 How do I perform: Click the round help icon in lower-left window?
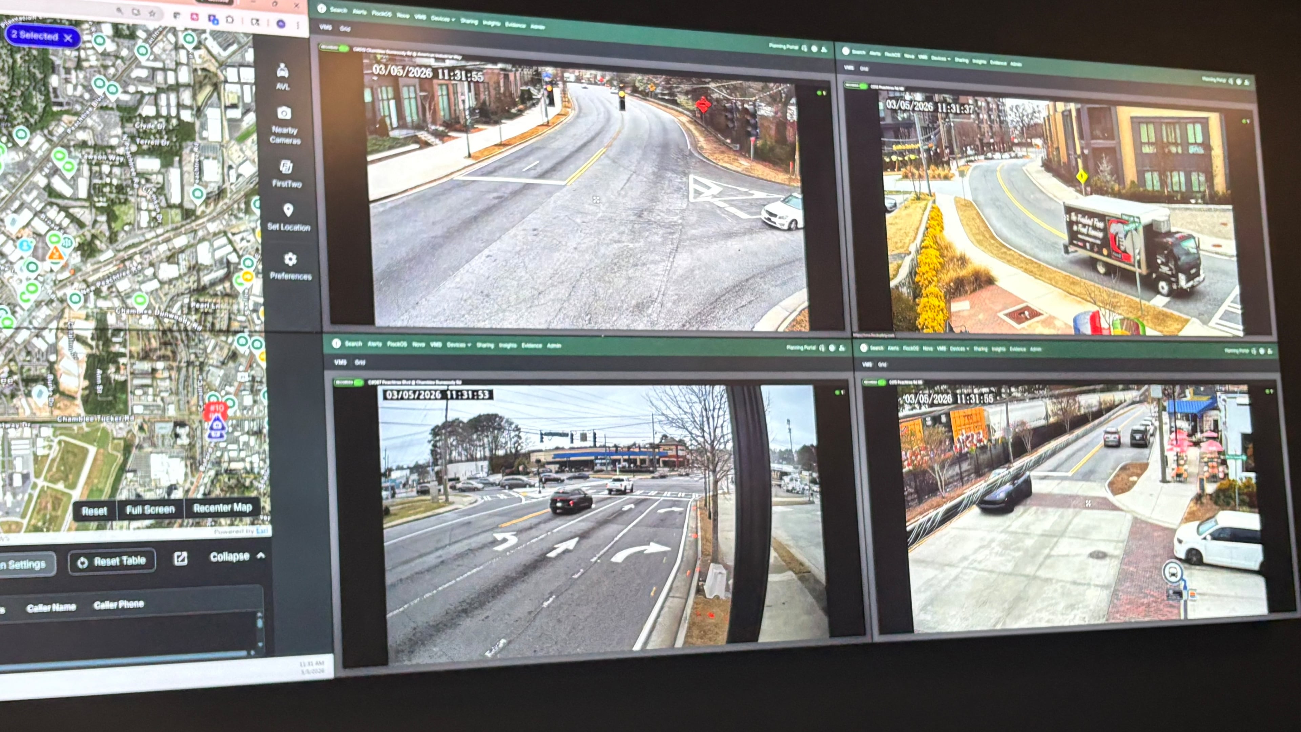[832, 348]
